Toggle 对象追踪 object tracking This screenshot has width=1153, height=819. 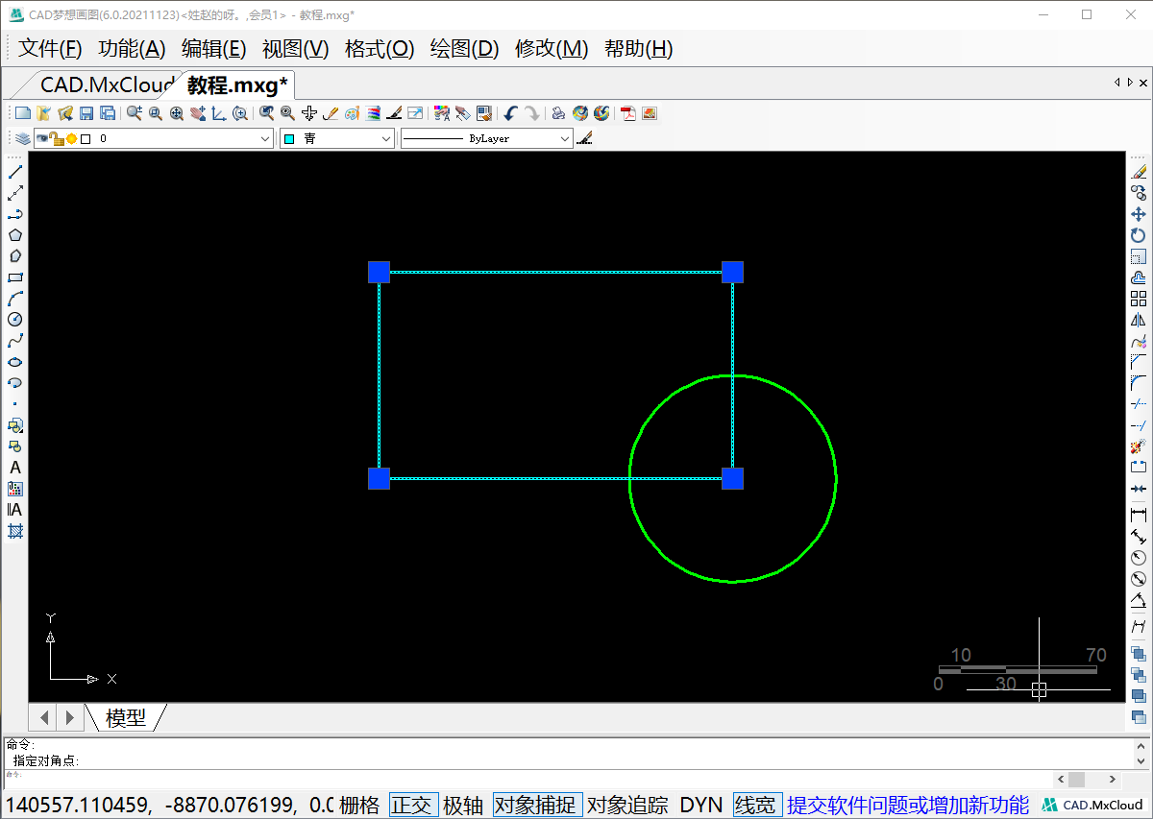pos(627,805)
